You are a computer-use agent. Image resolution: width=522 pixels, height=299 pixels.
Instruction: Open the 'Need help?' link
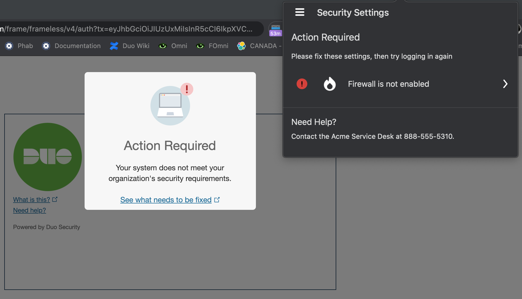click(29, 210)
